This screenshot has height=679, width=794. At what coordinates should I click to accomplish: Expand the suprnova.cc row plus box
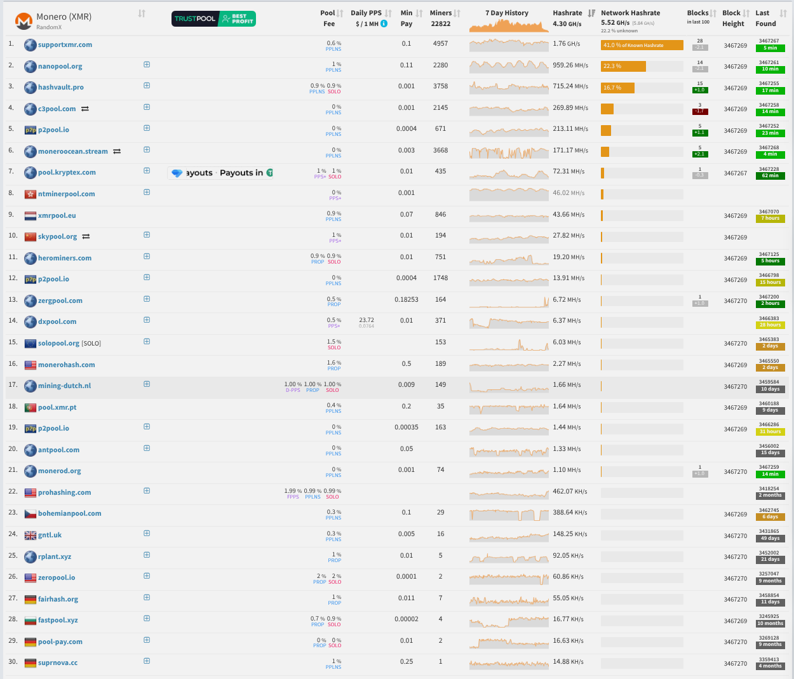coord(147,661)
